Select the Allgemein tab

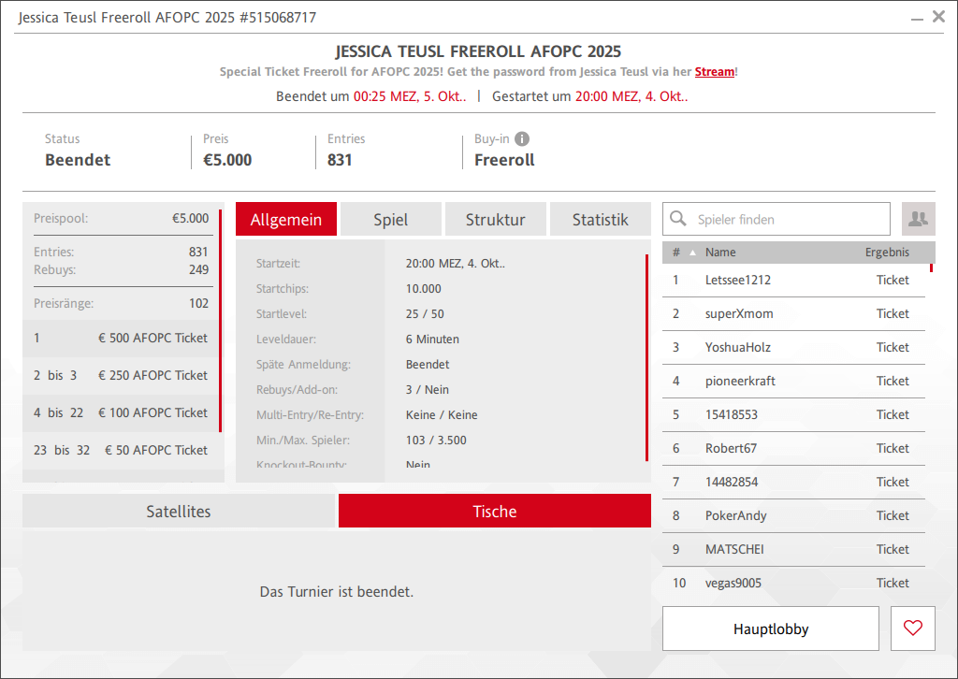coord(285,220)
